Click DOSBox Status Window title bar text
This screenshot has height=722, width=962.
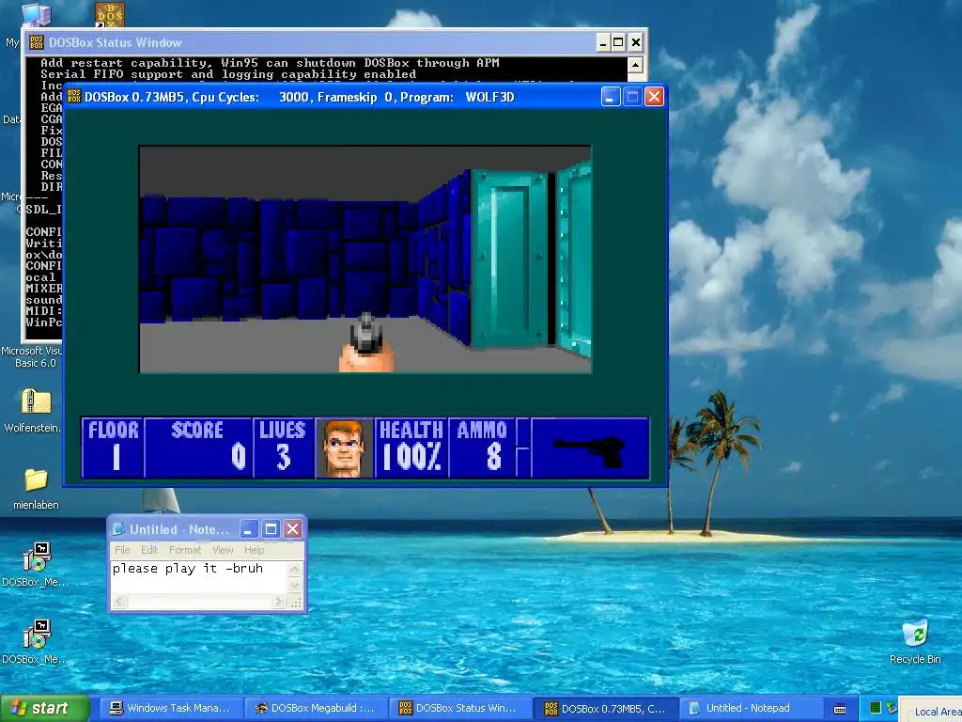(116, 42)
